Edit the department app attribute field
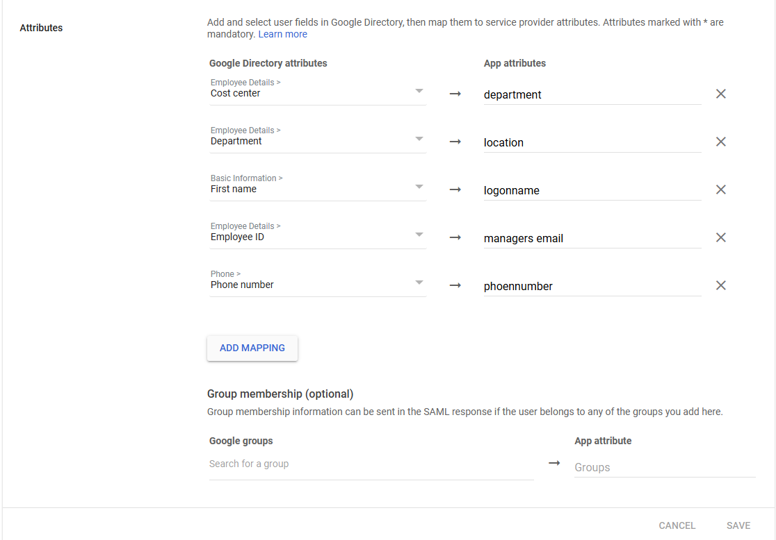Image resolution: width=776 pixels, height=540 pixels. pos(592,95)
